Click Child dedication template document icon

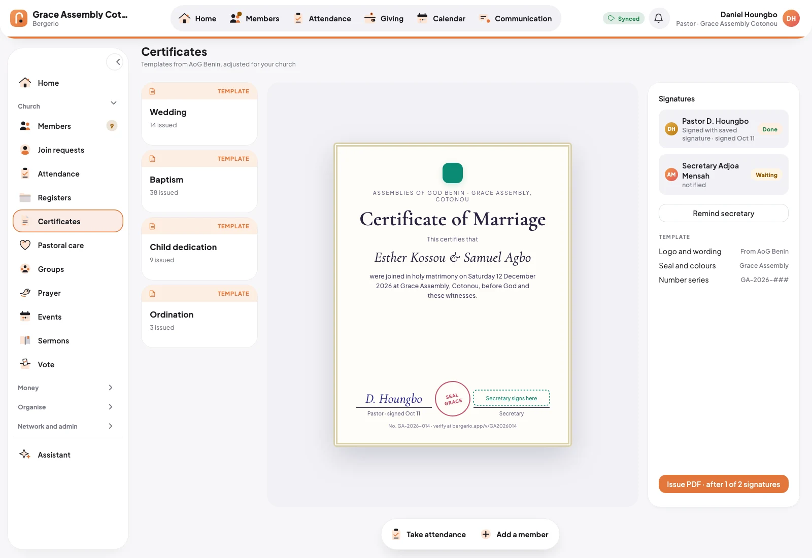pyautogui.click(x=152, y=226)
